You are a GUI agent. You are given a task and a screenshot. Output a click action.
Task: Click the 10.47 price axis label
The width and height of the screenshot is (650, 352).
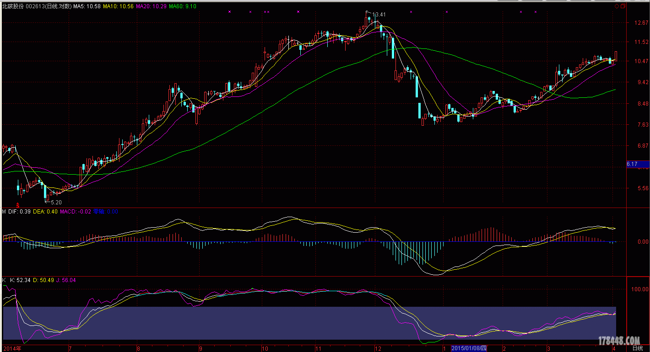pyautogui.click(x=641, y=61)
